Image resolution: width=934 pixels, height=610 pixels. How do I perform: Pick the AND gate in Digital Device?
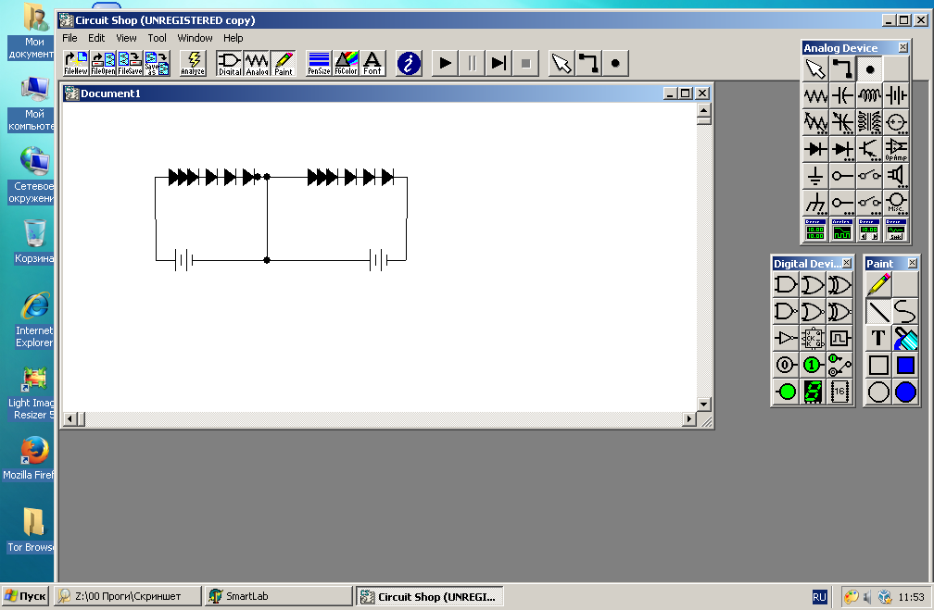click(x=786, y=285)
